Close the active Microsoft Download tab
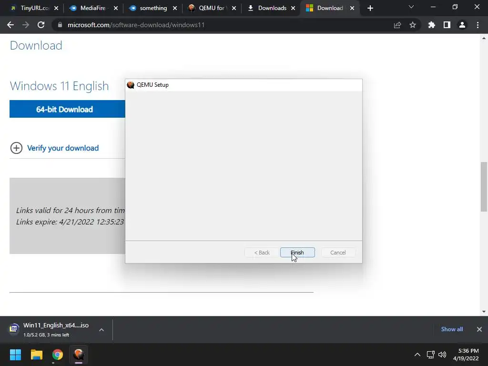Screen dimensions: 488x366 click(x=352, y=9)
